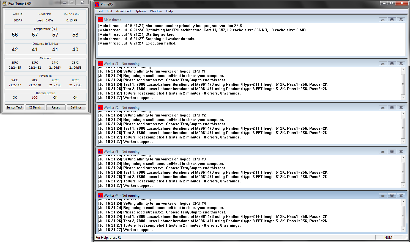Click the 0.00 MHz reading in Real Temp
Viewport: 410px width, 242px height.
pos(45,14)
